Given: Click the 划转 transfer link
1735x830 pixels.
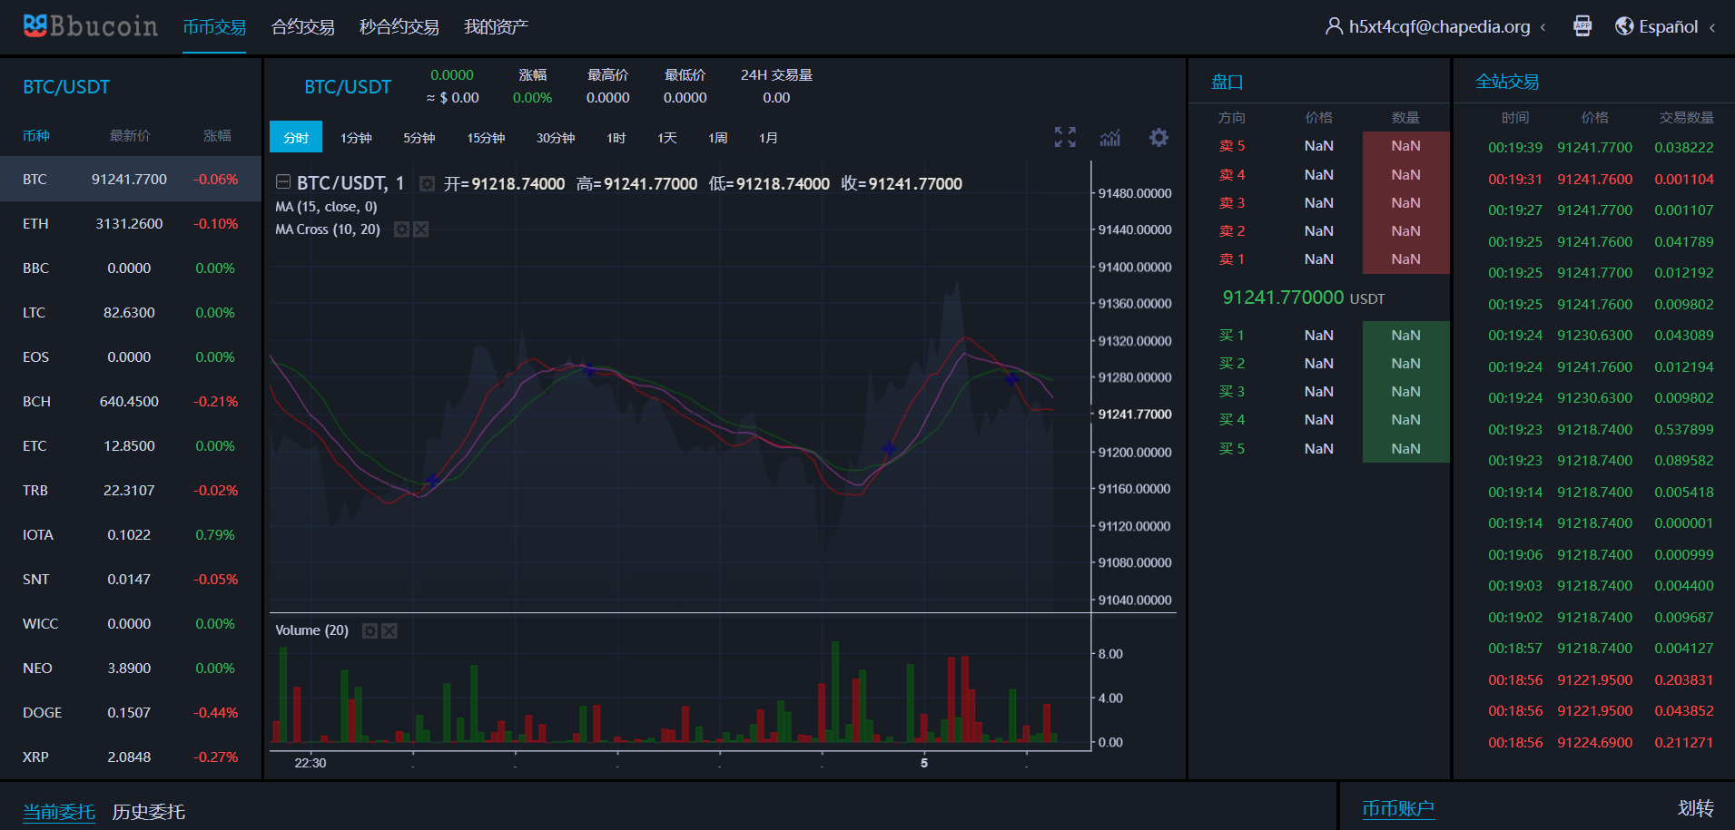Looking at the screenshot, I should click(x=1695, y=808).
